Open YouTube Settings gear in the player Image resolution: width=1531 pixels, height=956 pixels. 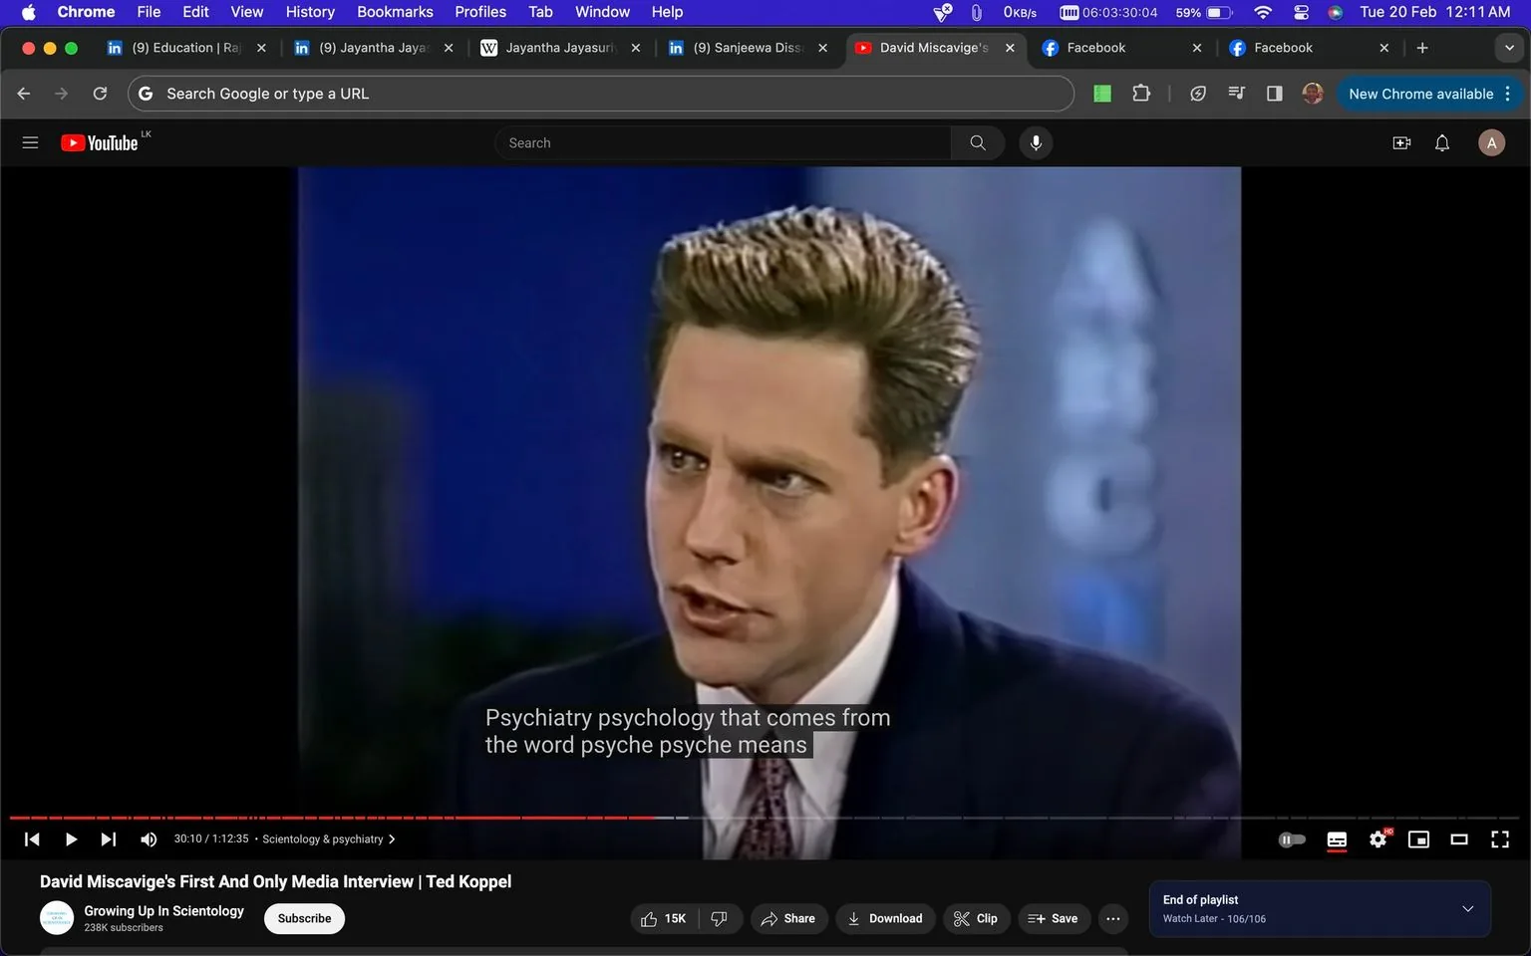[1378, 839]
